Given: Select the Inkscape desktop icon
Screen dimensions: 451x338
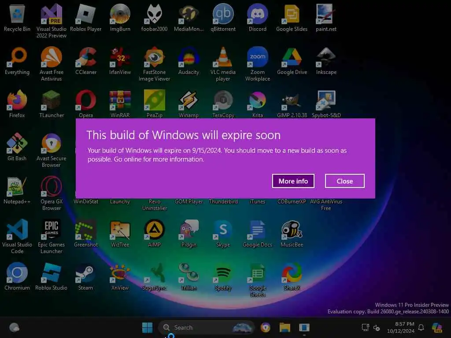Looking at the screenshot, I should 326,61.
